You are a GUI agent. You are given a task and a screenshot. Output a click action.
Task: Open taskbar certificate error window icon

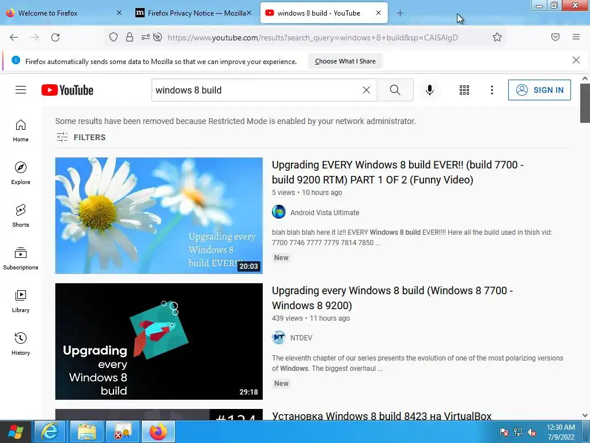pos(123,431)
